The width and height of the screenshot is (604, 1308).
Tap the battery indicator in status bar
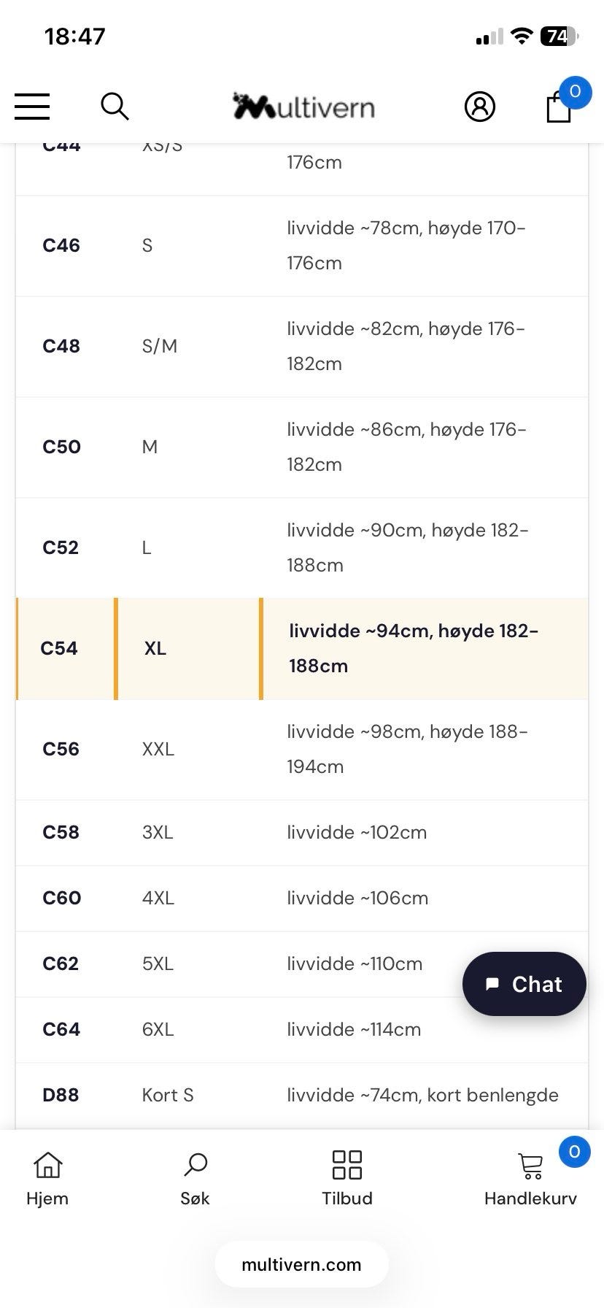[559, 36]
